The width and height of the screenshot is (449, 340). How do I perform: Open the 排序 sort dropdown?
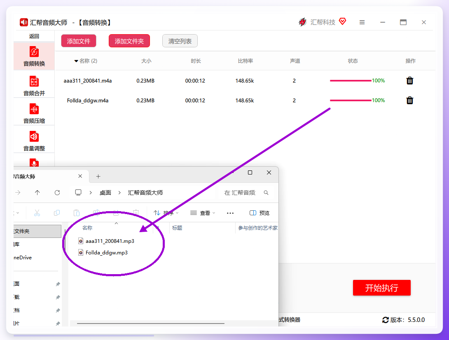(166, 213)
